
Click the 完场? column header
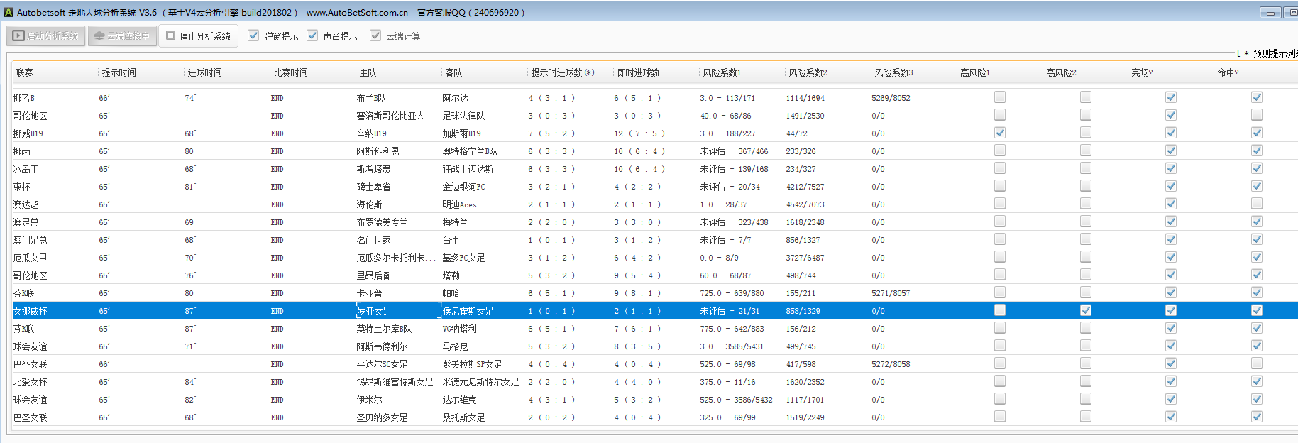(x=1141, y=72)
